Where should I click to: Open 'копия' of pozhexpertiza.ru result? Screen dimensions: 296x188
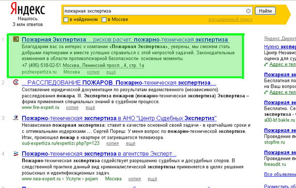coord(93,72)
